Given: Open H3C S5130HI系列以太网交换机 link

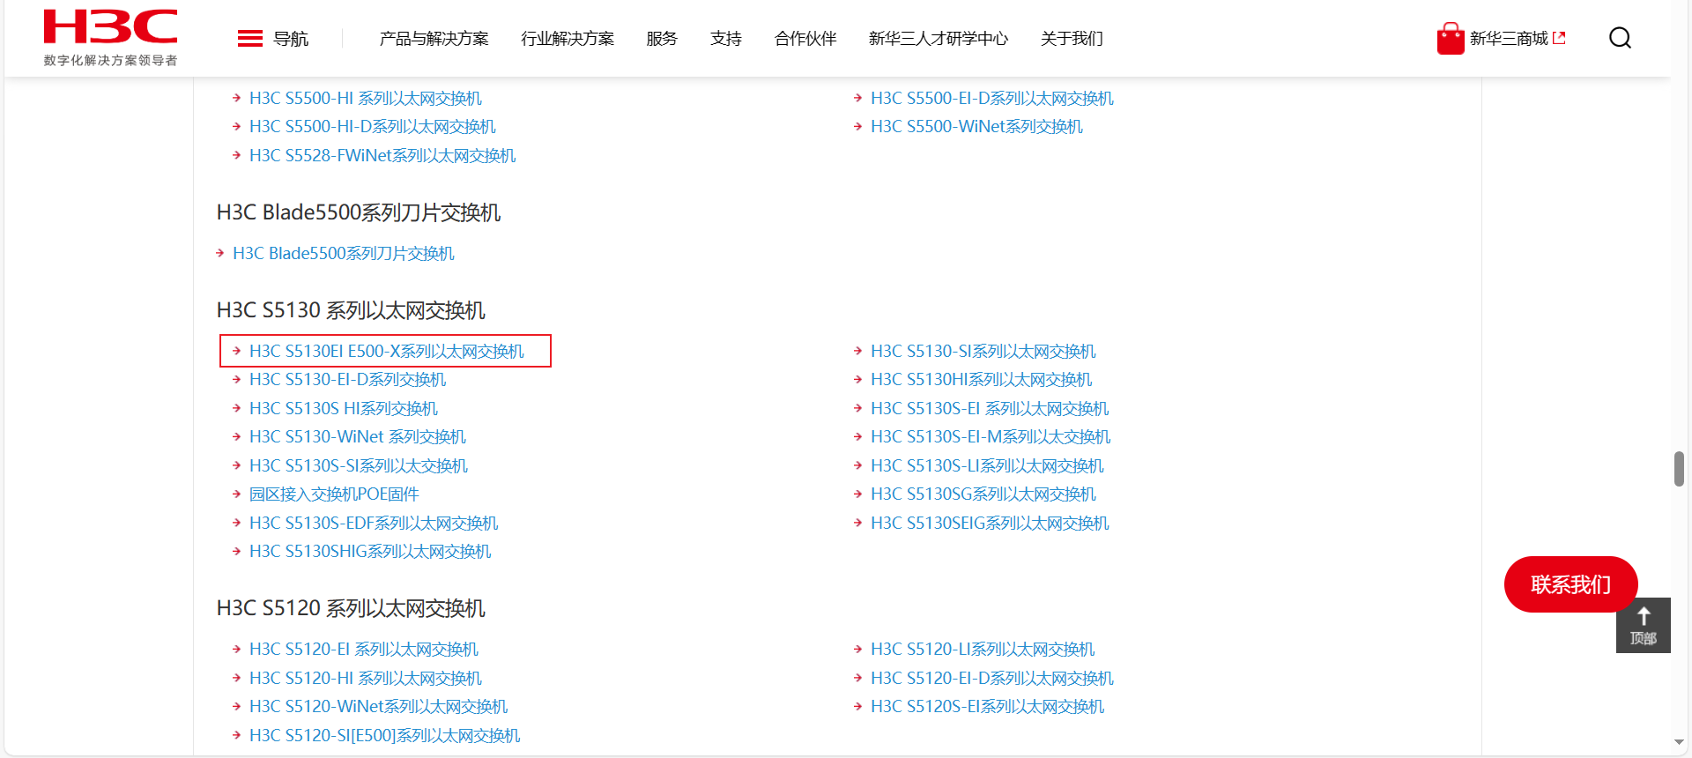Looking at the screenshot, I should pyautogui.click(x=982, y=380).
